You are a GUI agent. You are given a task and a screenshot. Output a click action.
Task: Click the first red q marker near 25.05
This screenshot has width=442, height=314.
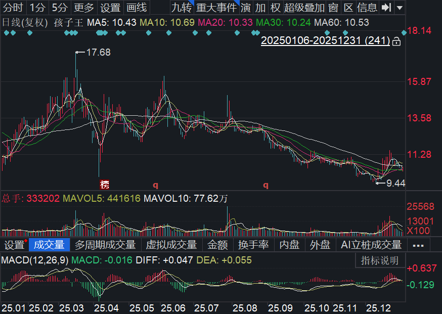point(155,185)
